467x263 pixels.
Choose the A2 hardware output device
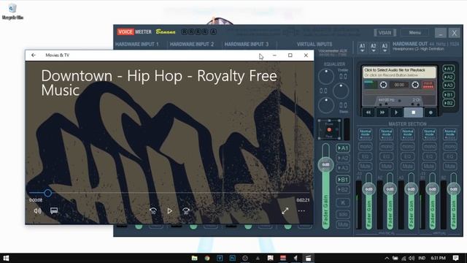point(374,47)
